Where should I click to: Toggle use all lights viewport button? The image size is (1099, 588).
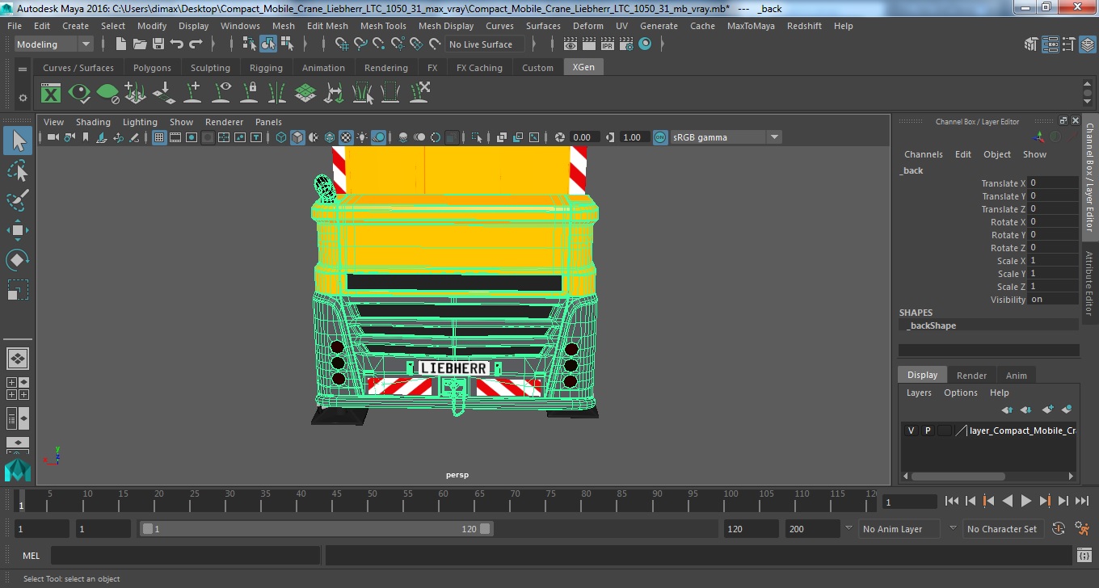coord(362,137)
